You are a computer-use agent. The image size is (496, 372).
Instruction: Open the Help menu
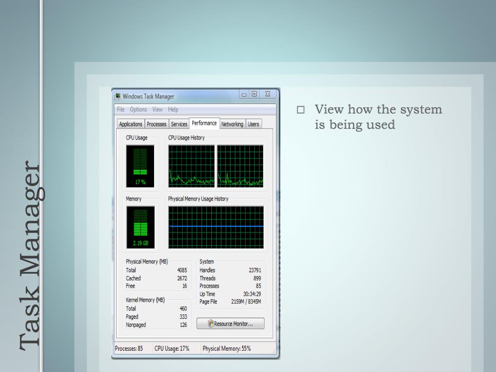coord(173,109)
